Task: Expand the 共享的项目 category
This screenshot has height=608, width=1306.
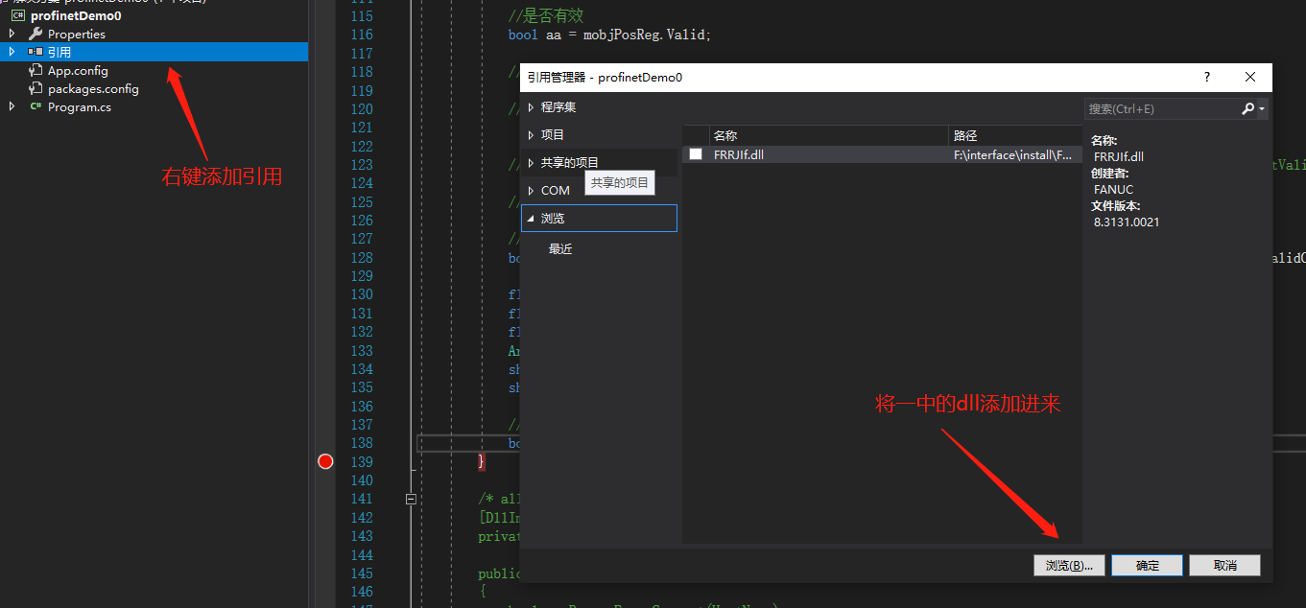Action: (x=531, y=163)
